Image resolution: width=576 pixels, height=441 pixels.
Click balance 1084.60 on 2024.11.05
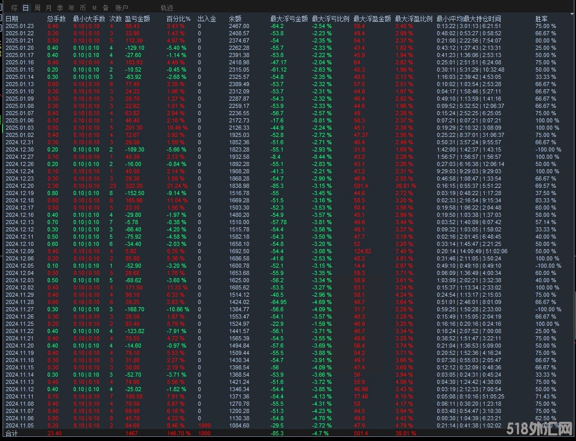click(x=239, y=425)
